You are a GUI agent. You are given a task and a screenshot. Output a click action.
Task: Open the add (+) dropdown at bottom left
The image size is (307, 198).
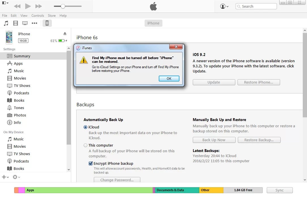[5, 177]
